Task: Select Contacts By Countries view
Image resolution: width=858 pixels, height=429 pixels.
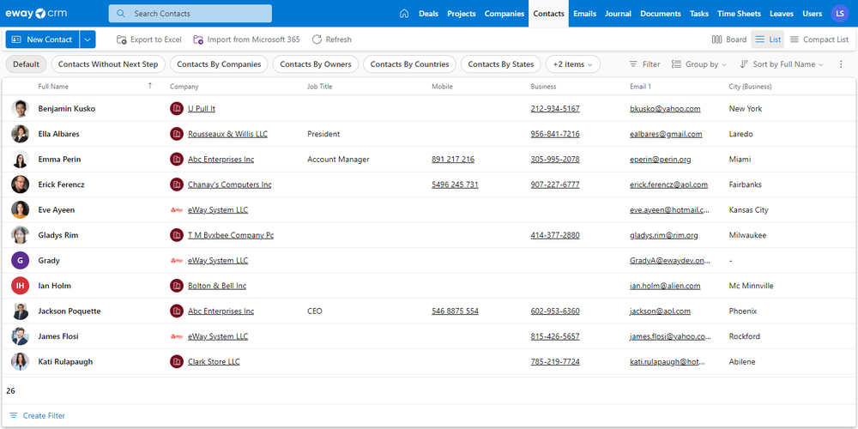Action: 410,64
